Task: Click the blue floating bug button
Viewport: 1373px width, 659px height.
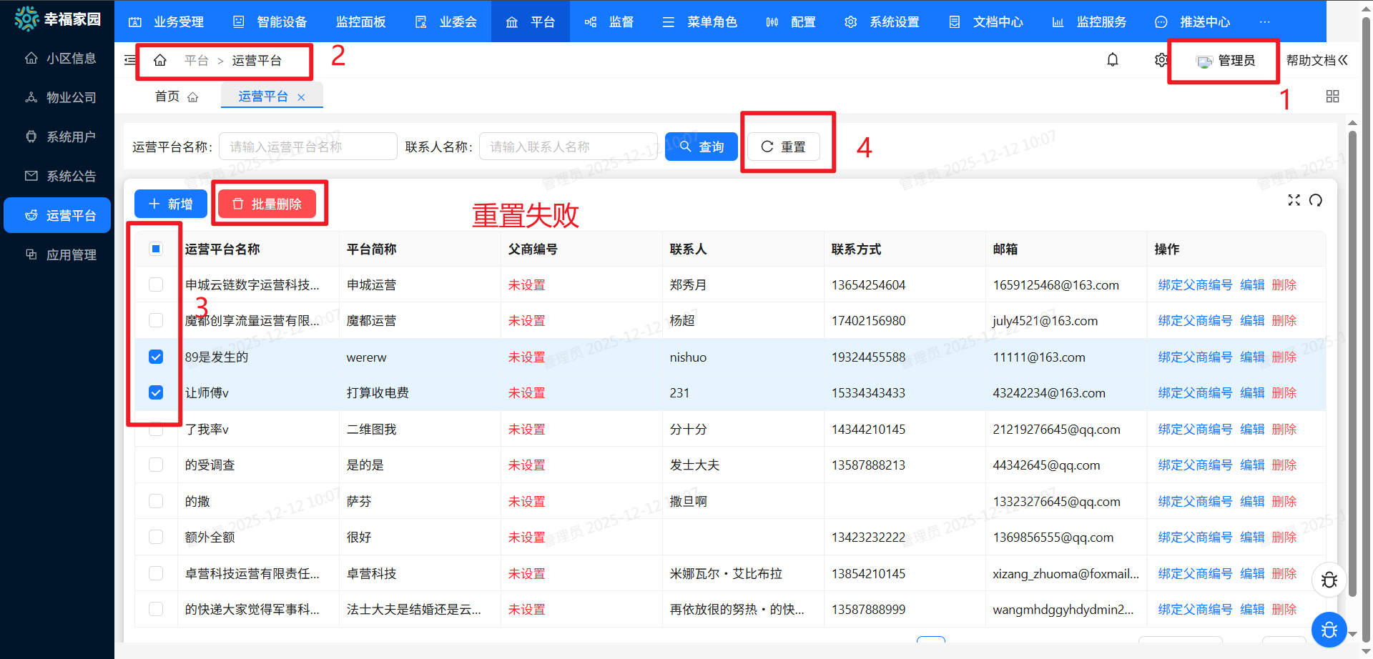Action: 1329,630
